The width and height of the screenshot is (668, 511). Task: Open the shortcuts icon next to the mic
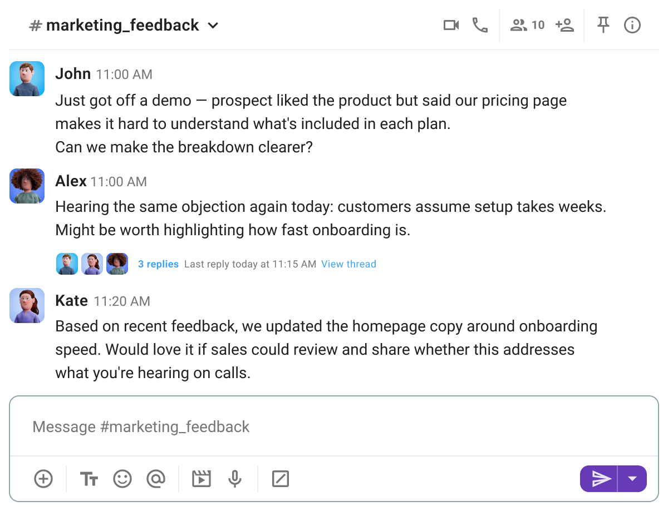click(280, 479)
